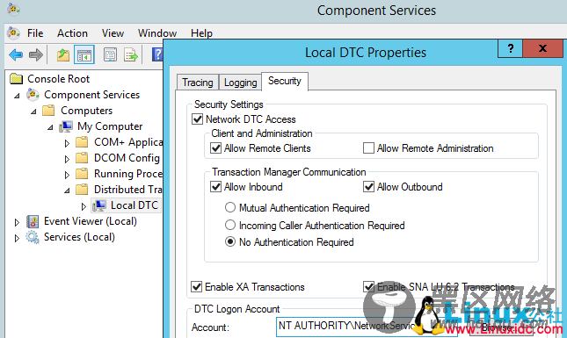Uncheck Enable XA Transactions checkbox
Screen dimensions: 567x338
click(x=196, y=287)
